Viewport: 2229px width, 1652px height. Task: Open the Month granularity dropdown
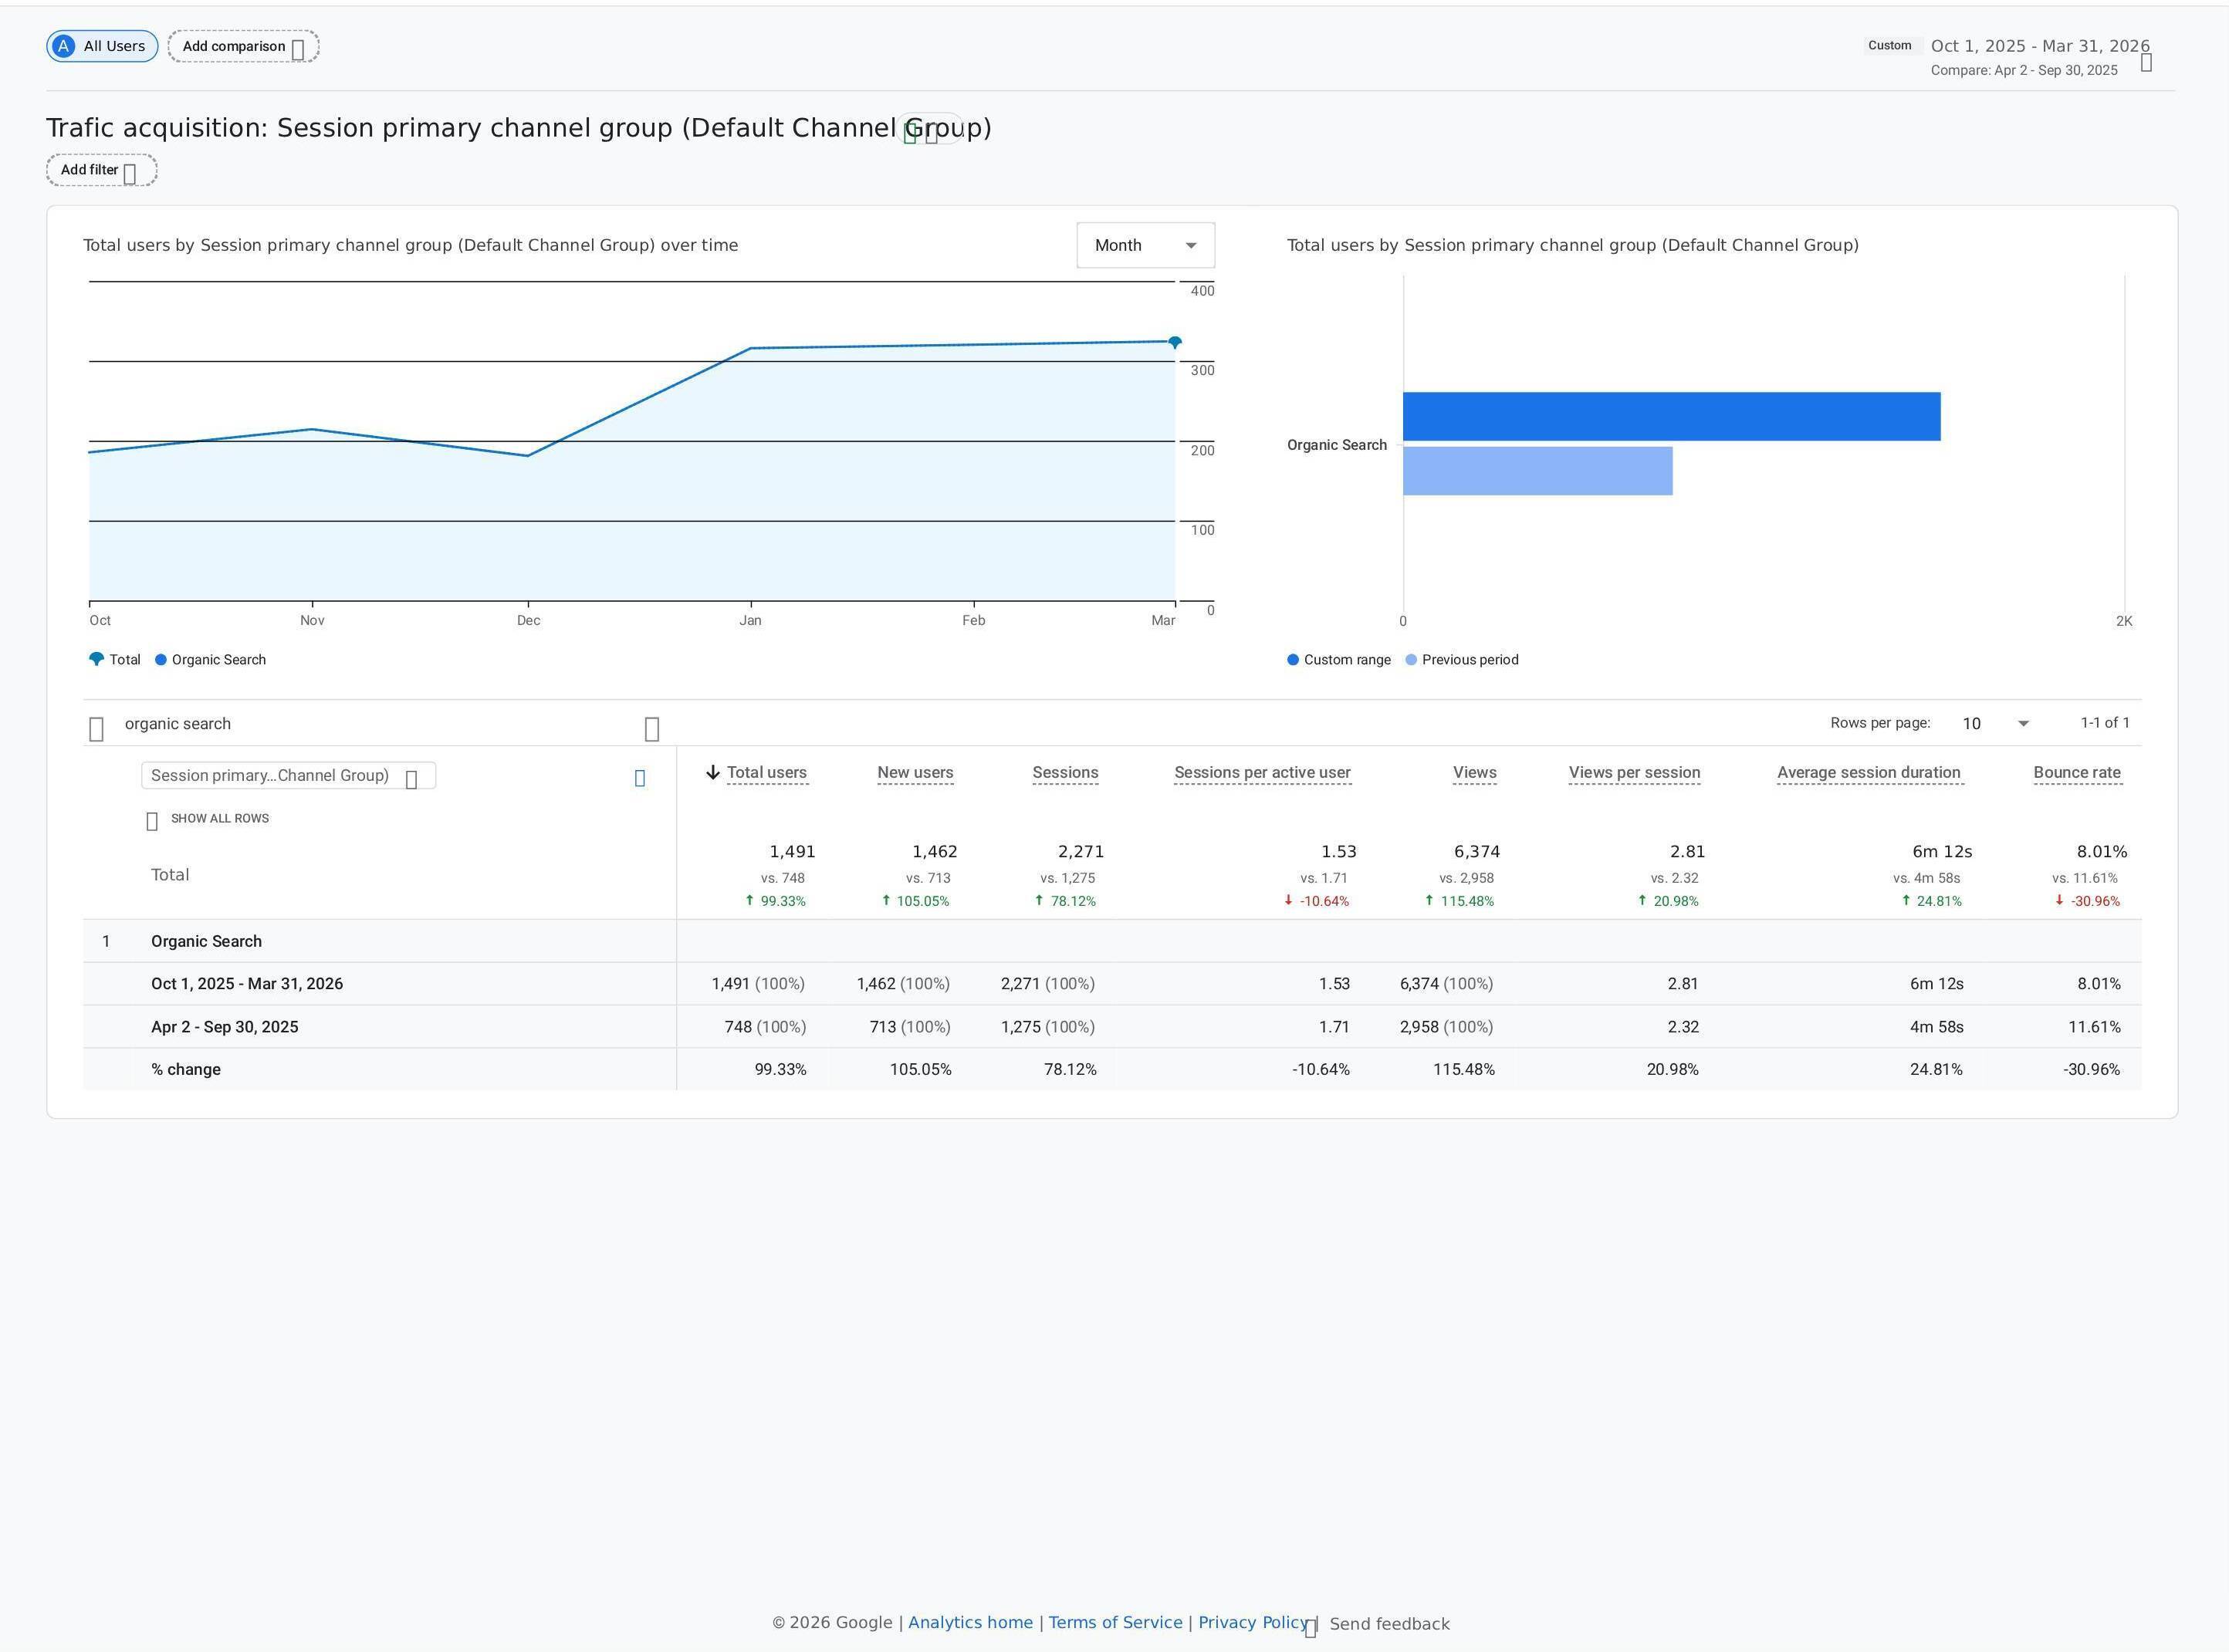click(x=1145, y=245)
